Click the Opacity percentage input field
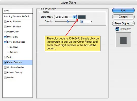 [85, 22]
